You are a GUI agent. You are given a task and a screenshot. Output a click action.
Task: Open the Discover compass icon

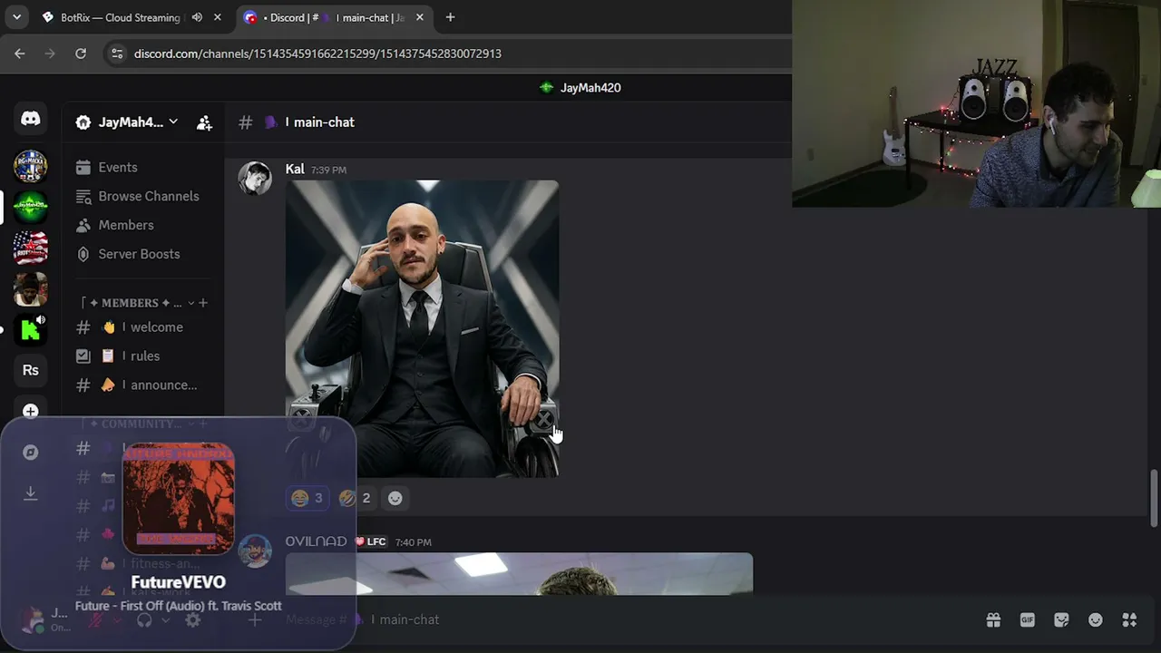(x=31, y=452)
